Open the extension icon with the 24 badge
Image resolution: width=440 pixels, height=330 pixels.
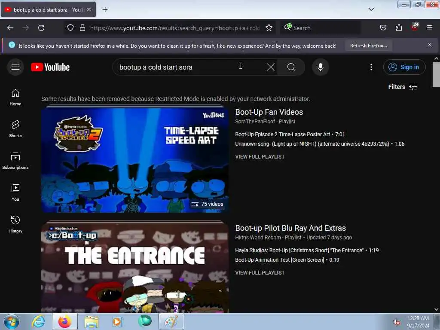pyautogui.click(x=415, y=27)
